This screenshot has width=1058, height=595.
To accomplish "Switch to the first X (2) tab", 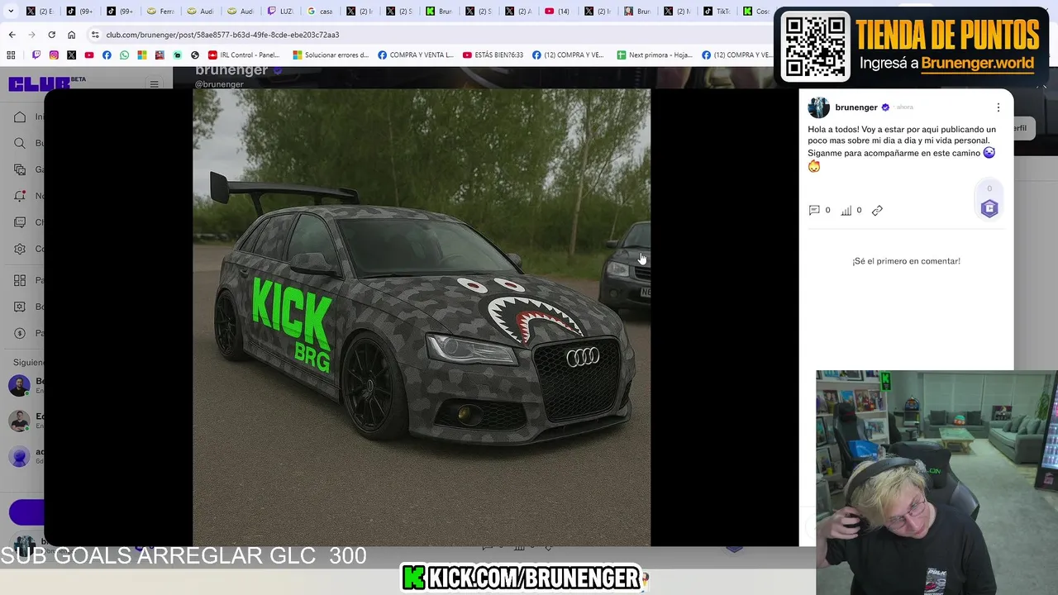I will tap(41, 12).
